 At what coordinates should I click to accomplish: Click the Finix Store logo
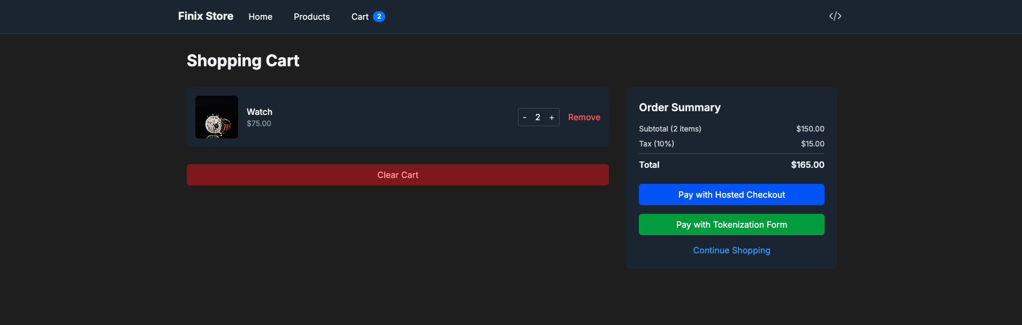click(x=205, y=16)
